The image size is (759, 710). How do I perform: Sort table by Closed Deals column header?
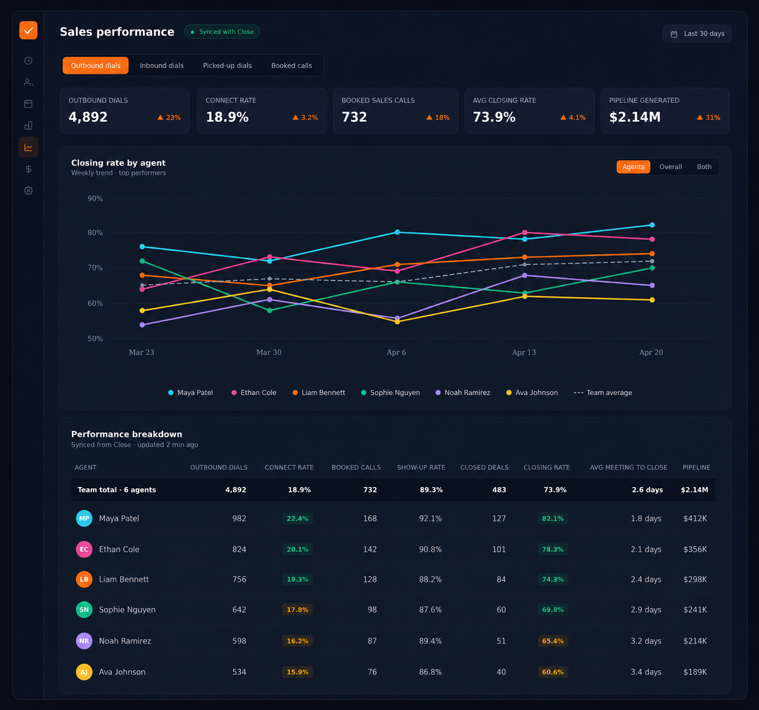(x=485, y=468)
